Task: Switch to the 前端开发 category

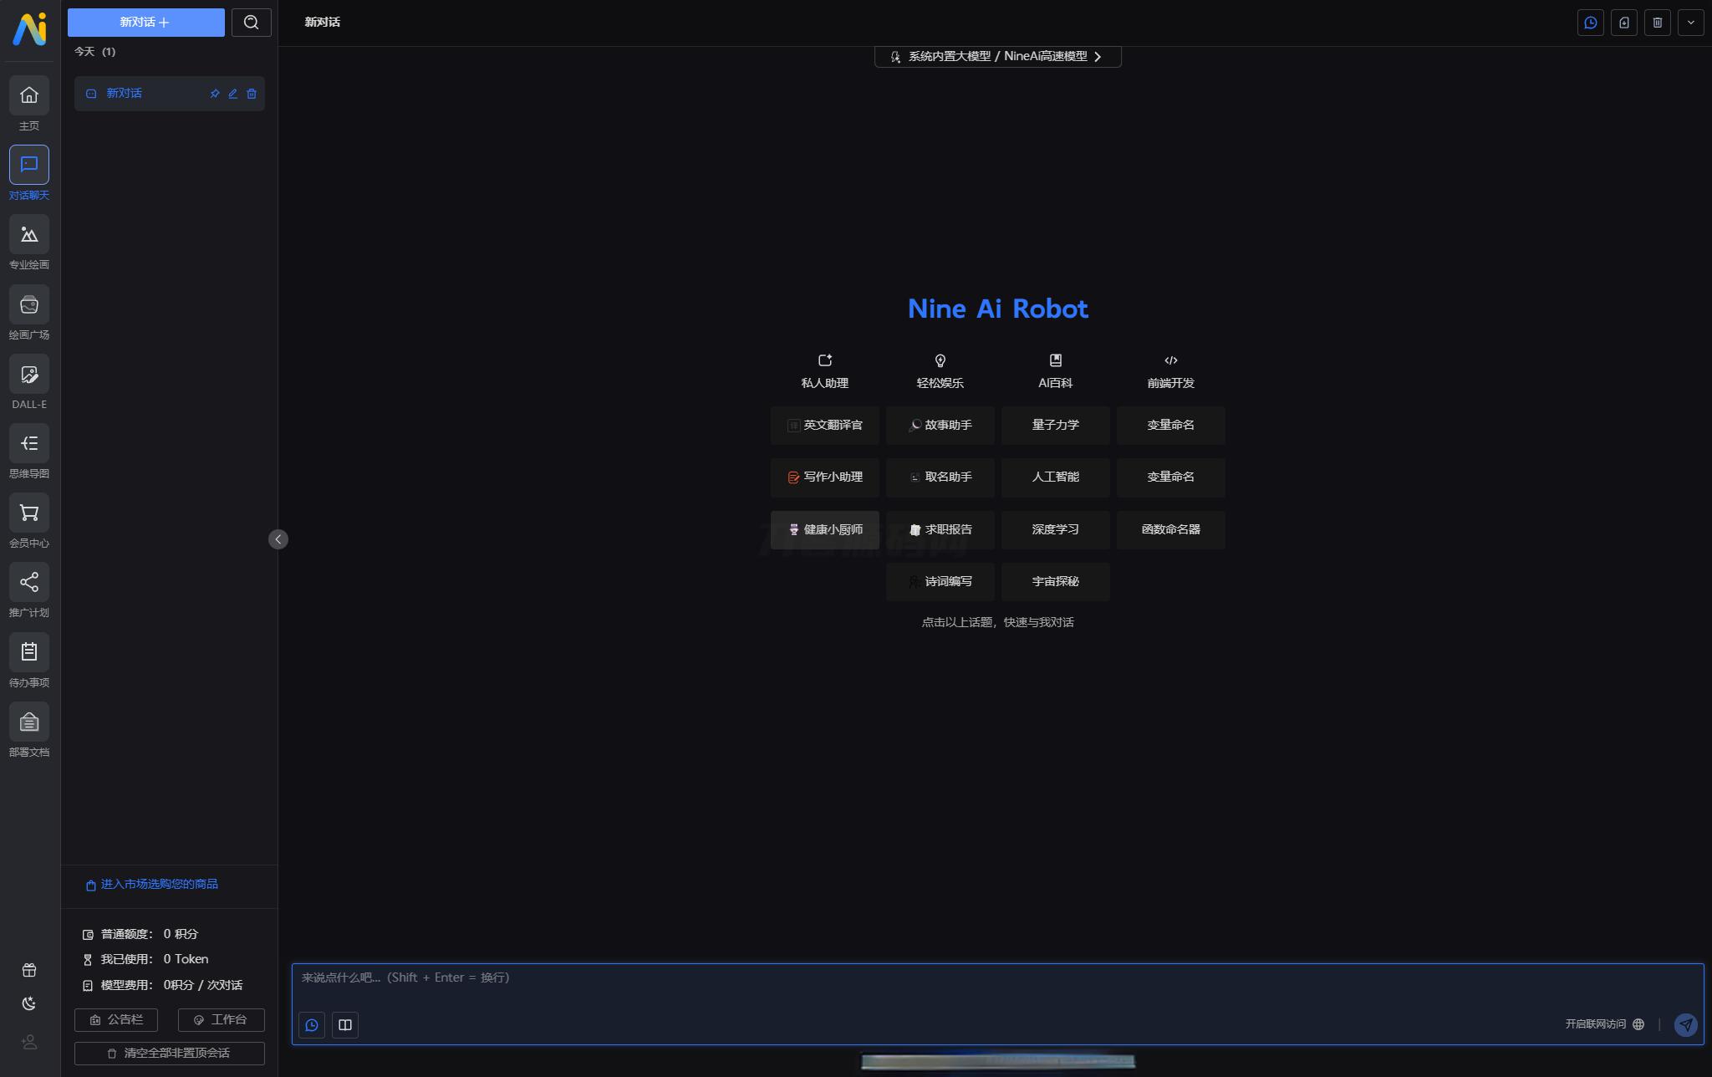Action: (1171, 371)
